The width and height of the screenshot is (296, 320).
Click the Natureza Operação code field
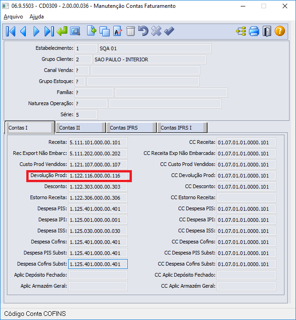[91, 103]
